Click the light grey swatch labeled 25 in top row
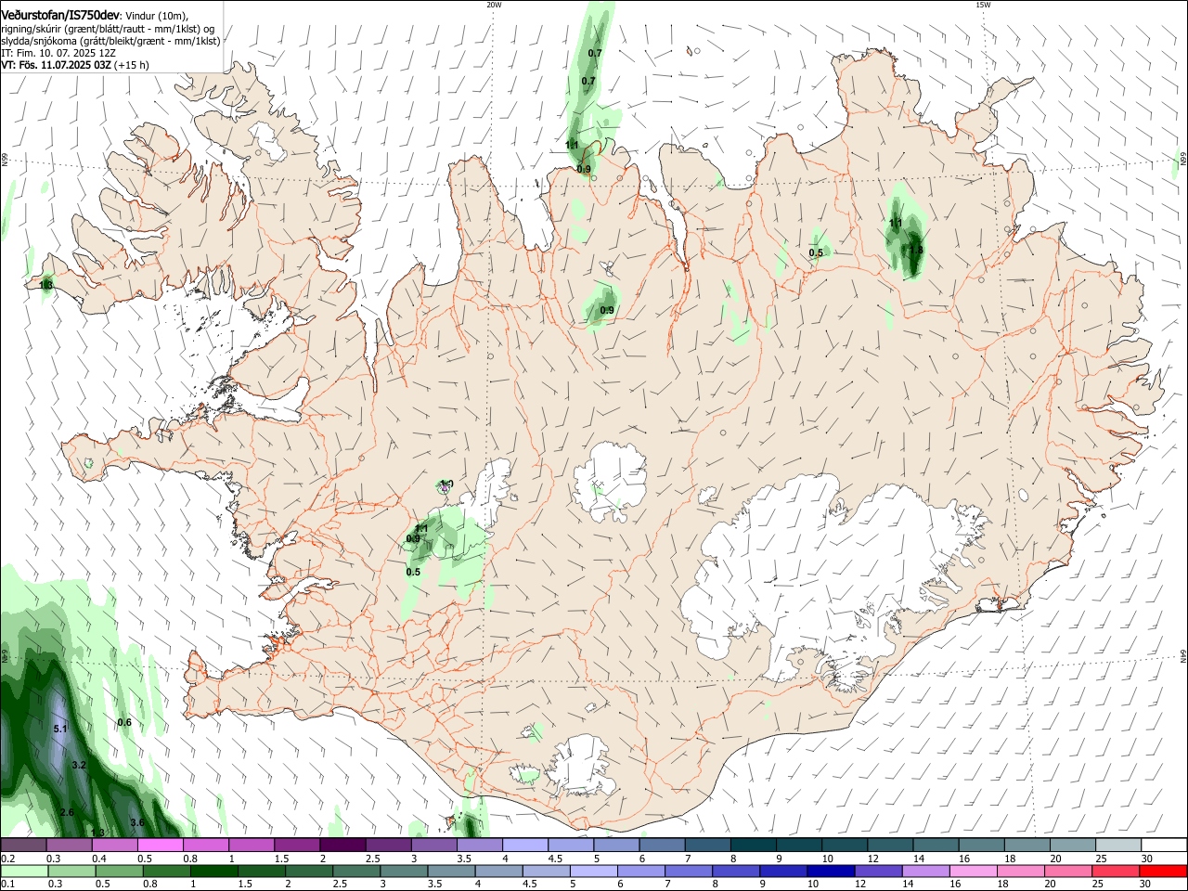The image size is (1188, 891). [1118, 846]
